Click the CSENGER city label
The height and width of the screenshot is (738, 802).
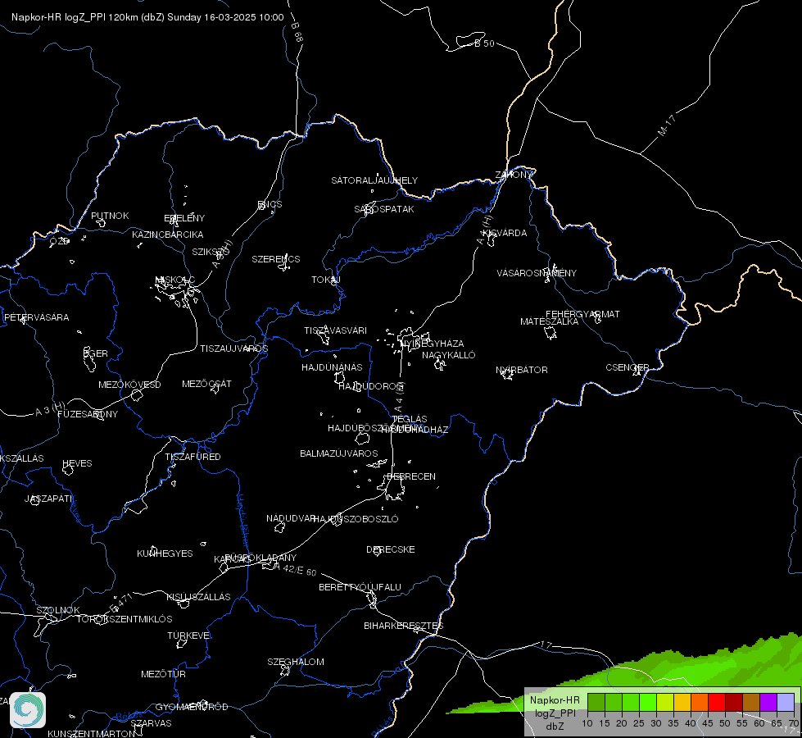(628, 367)
